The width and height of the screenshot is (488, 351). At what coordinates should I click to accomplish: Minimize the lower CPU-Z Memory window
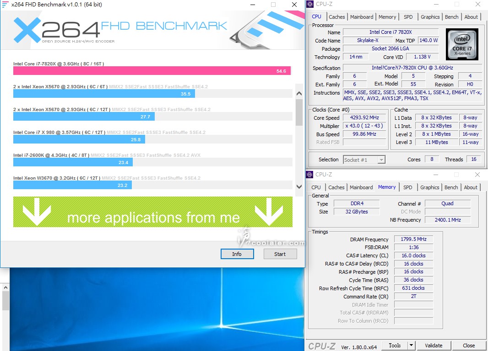click(436, 175)
